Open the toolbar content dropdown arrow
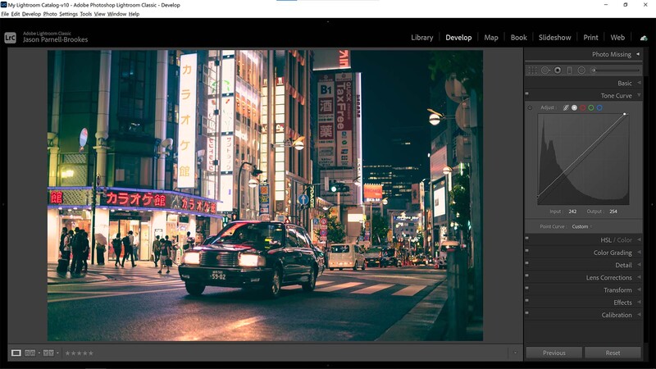This screenshot has width=656, height=369. (x=515, y=353)
